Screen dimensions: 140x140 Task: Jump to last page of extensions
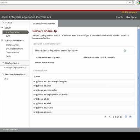tap(130, 117)
